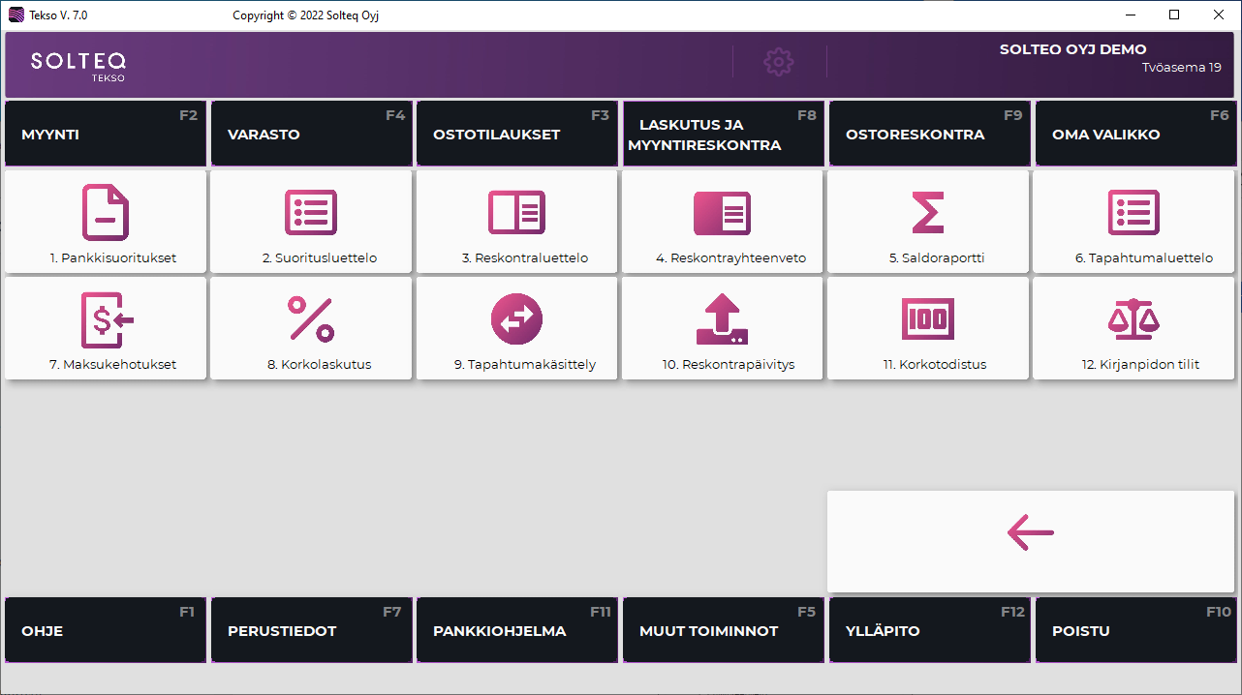Open the Maksukehotukset dollar icon
The image size is (1242, 695).
106,319
